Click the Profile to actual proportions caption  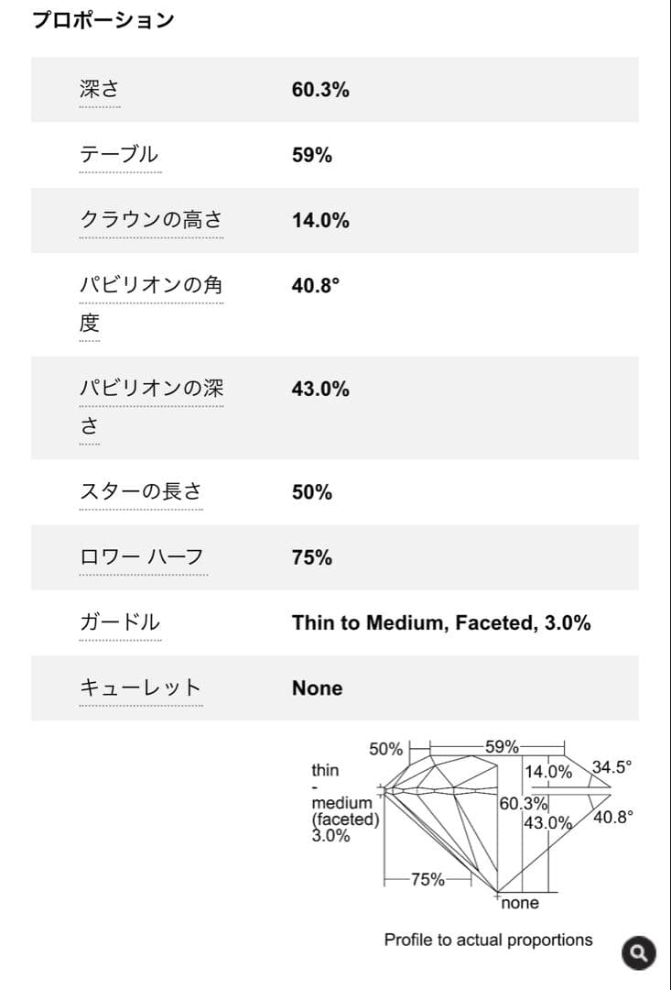click(488, 940)
